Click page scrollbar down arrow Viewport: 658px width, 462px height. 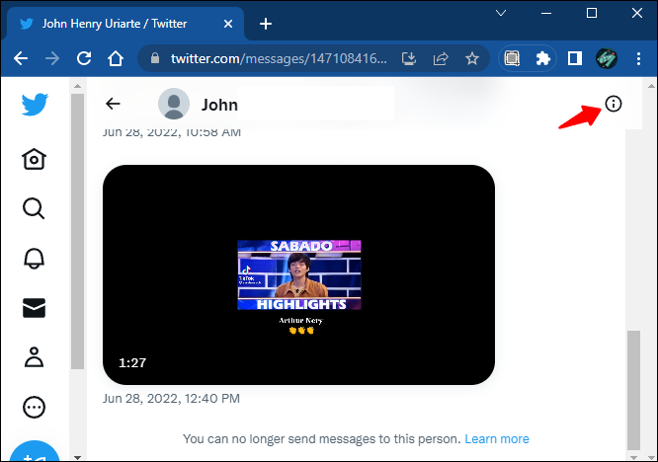tap(651, 457)
